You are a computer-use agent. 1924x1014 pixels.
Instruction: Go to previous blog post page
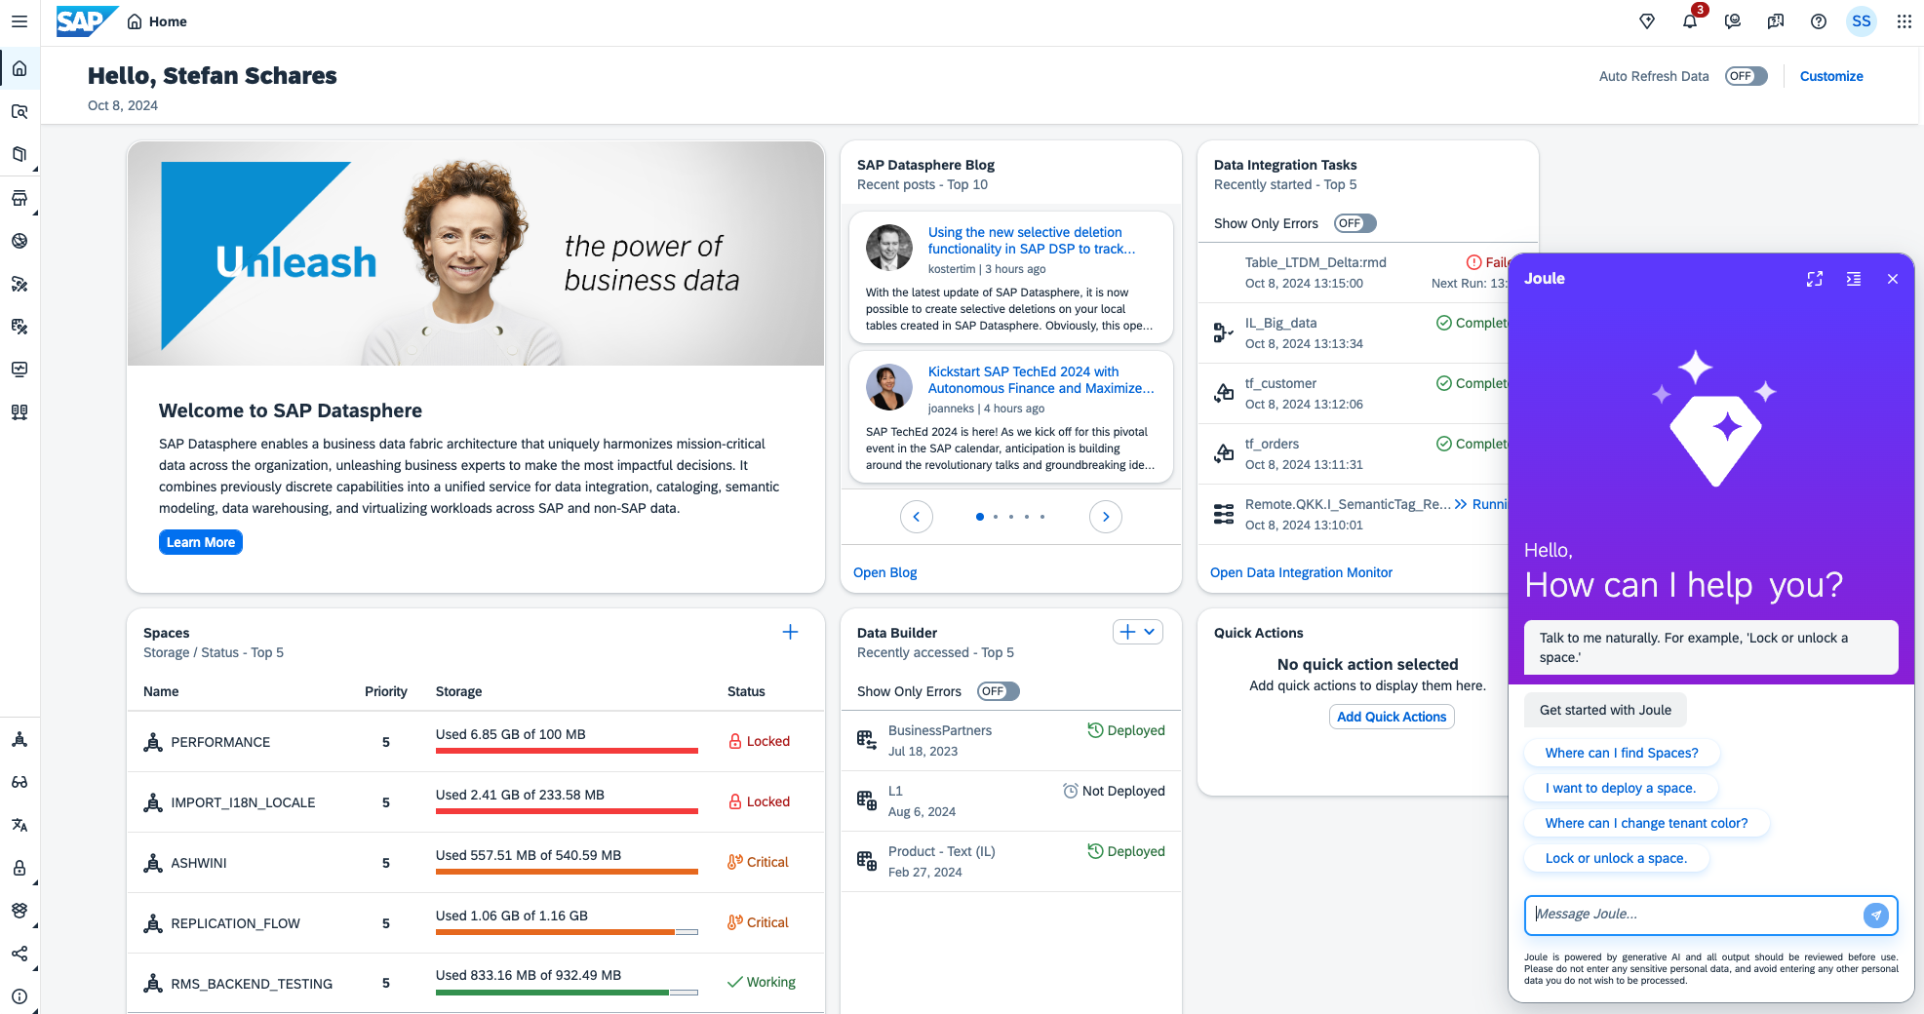pos(916,517)
